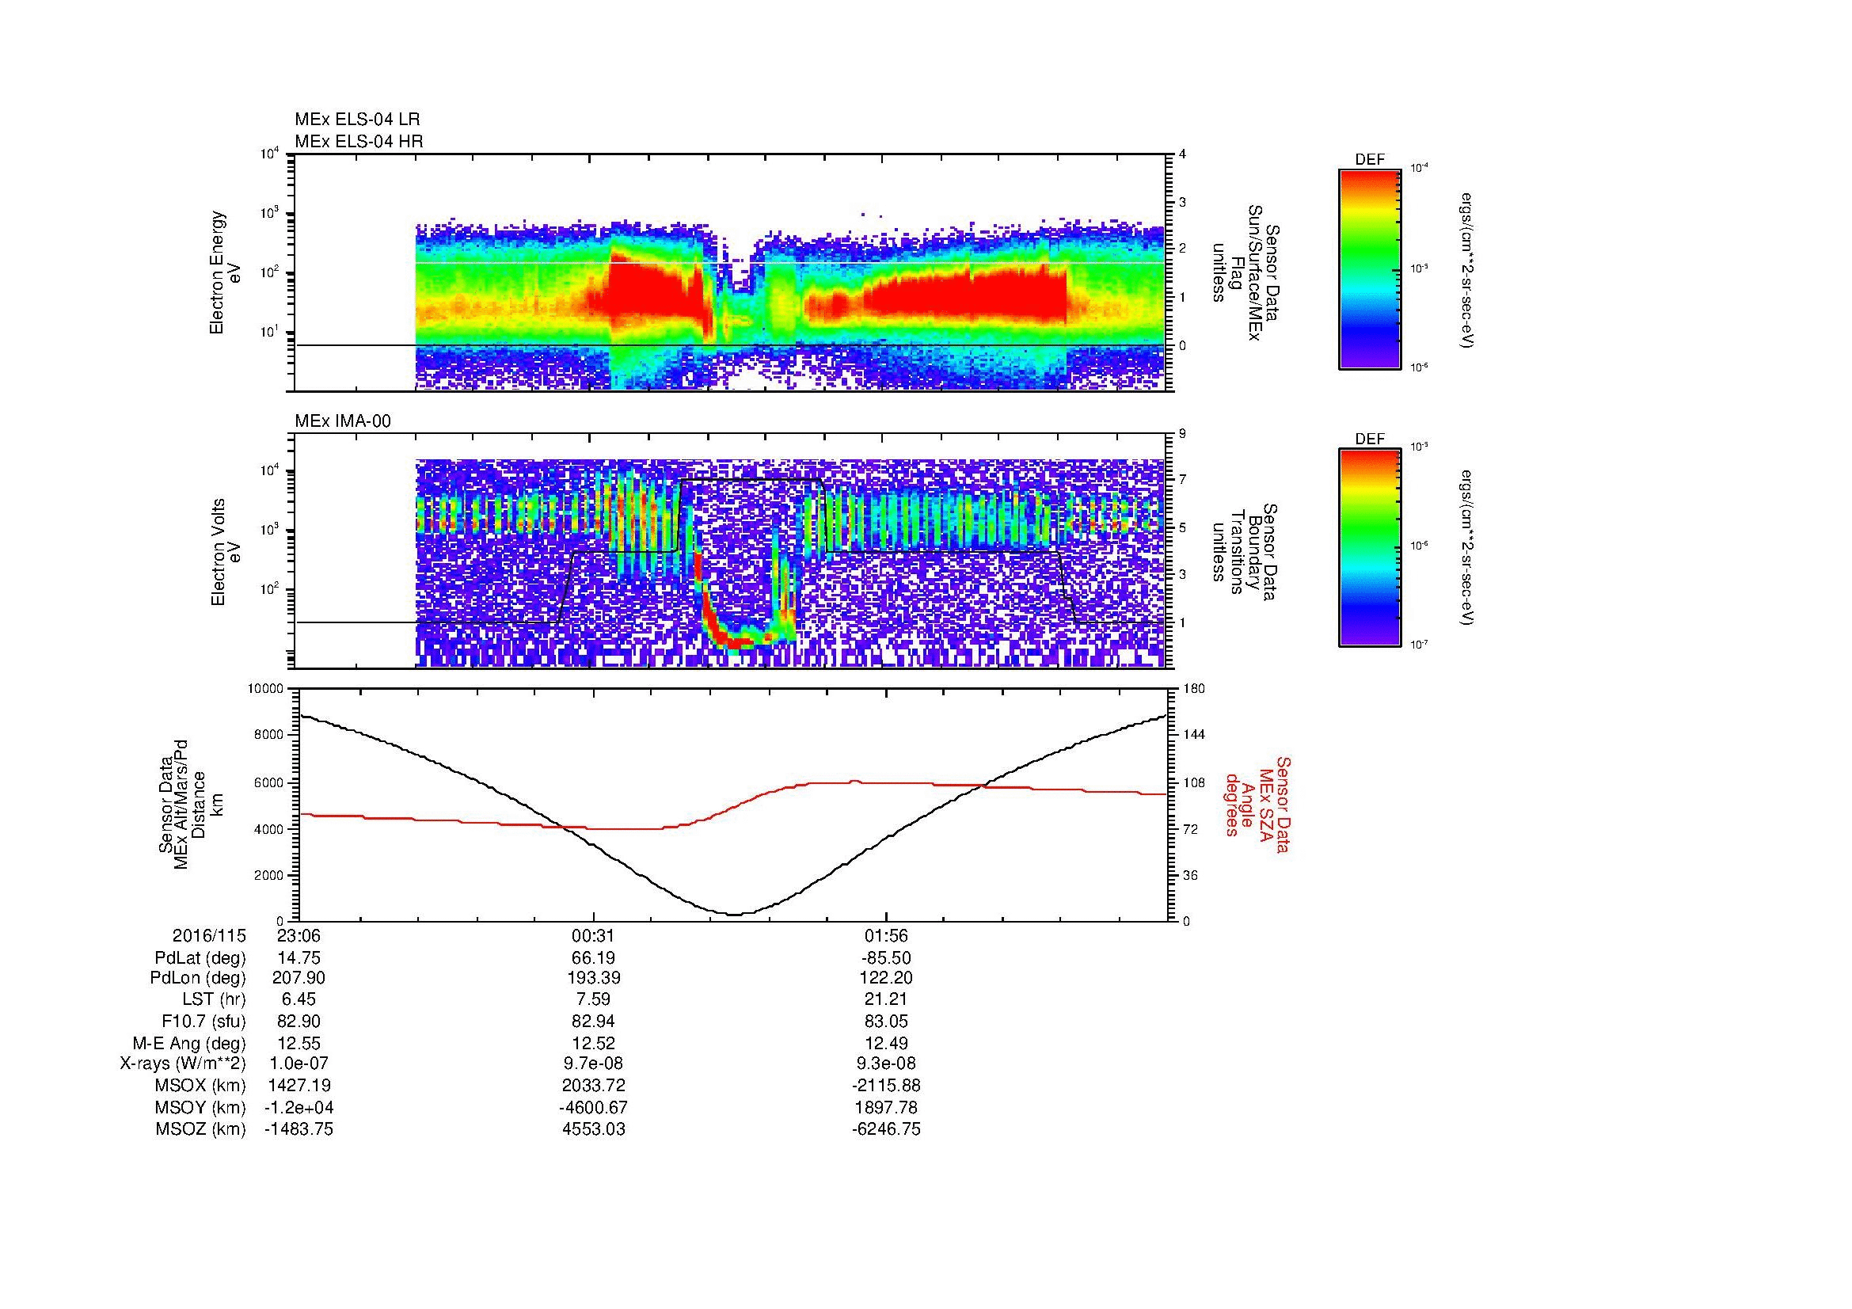Click the 'X-rays (W/m**2)' row label
1852x1309 pixels.
pos(183,1064)
